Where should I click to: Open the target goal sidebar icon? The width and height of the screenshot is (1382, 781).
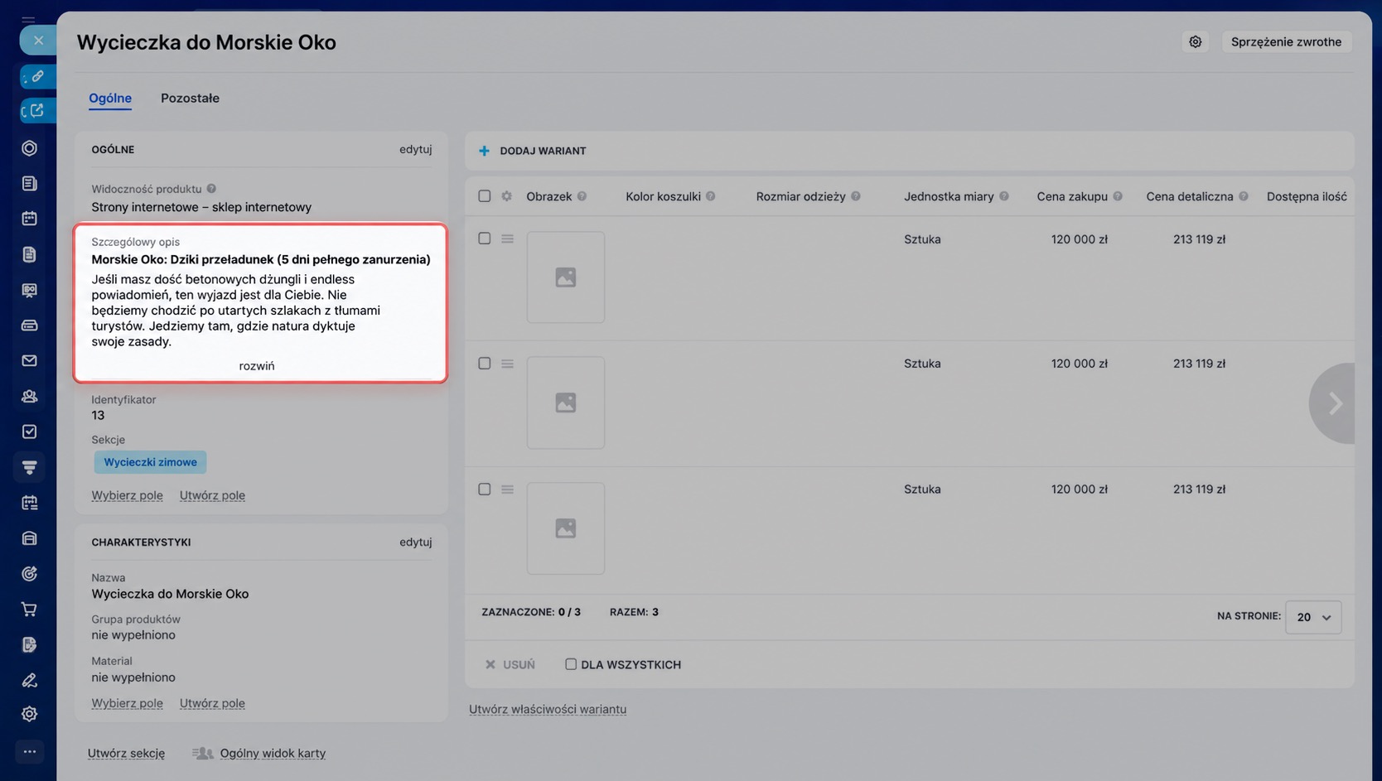[30, 573]
